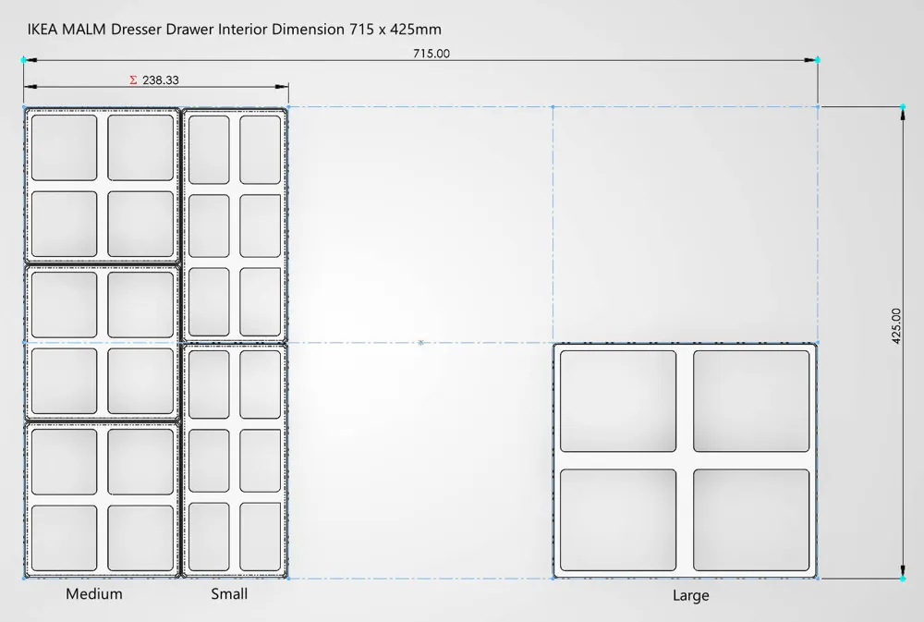Select the 238.33 dimension value
Screen dimensions: 924x622
160,80
